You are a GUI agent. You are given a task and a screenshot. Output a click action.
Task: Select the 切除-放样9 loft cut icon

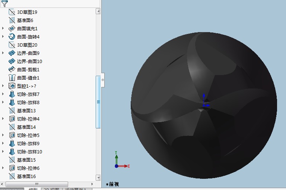click(x=12, y=144)
